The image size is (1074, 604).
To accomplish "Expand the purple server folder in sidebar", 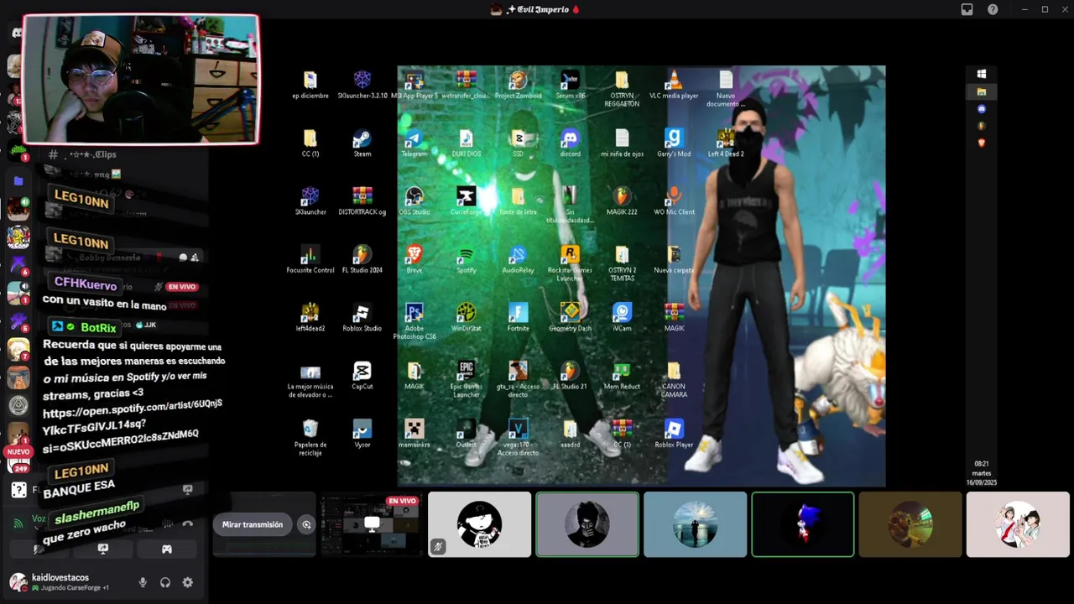I will tap(18, 180).
